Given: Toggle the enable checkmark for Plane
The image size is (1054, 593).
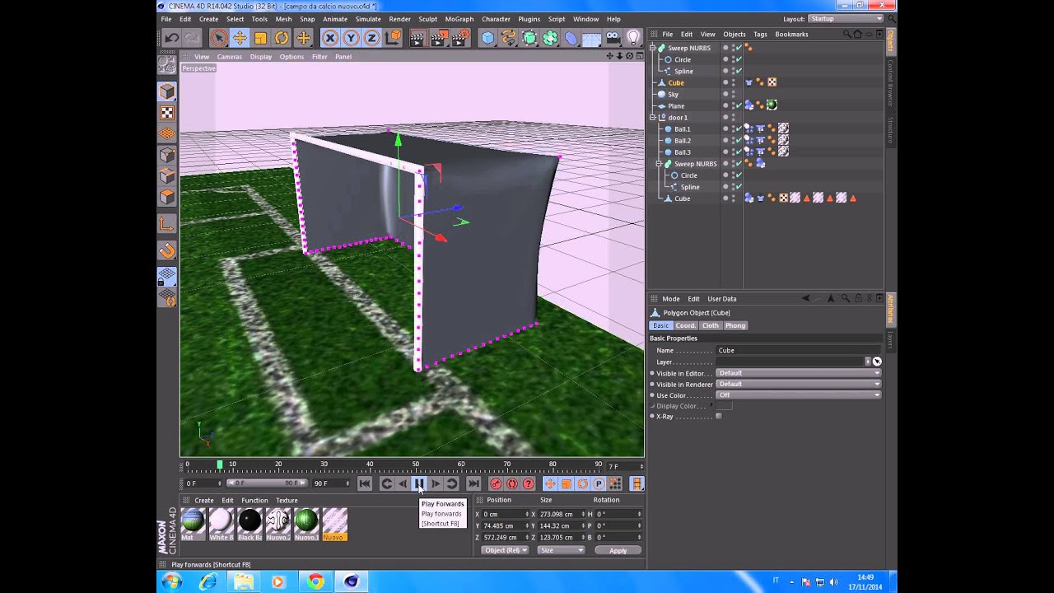Looking at the screenshot, I should (739, 105).
